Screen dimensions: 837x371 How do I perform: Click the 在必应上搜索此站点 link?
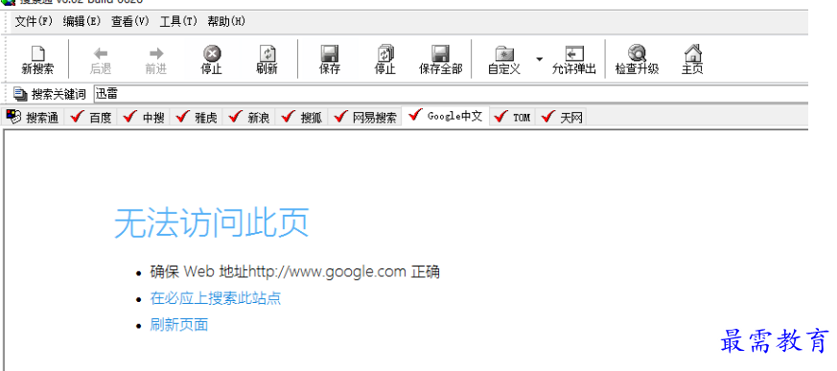pos(216,298)
